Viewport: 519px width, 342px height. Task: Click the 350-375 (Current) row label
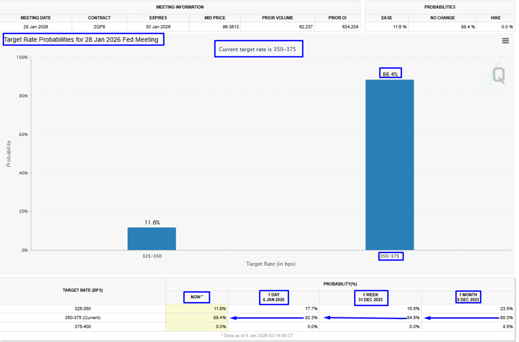(83, 317)
